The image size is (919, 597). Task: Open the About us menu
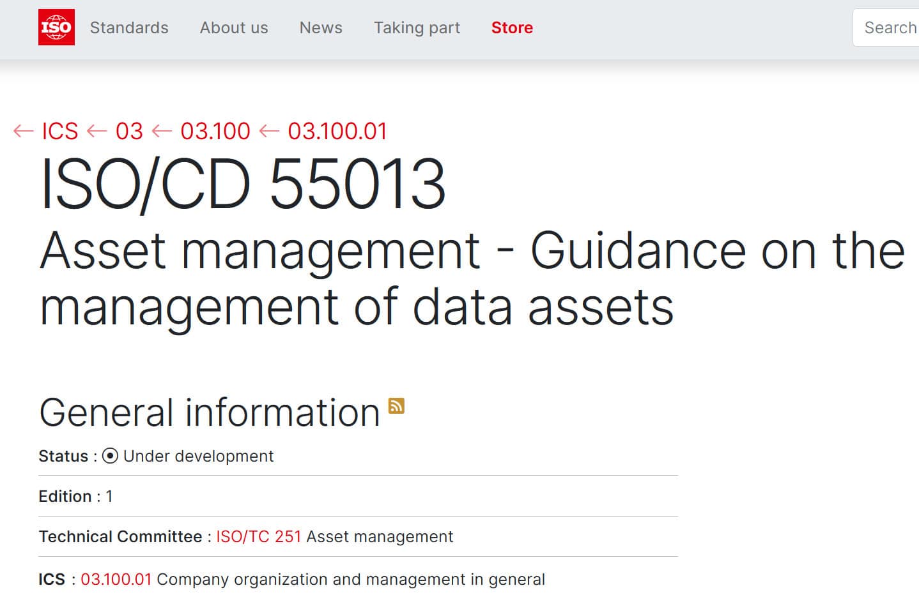(234, 27)
